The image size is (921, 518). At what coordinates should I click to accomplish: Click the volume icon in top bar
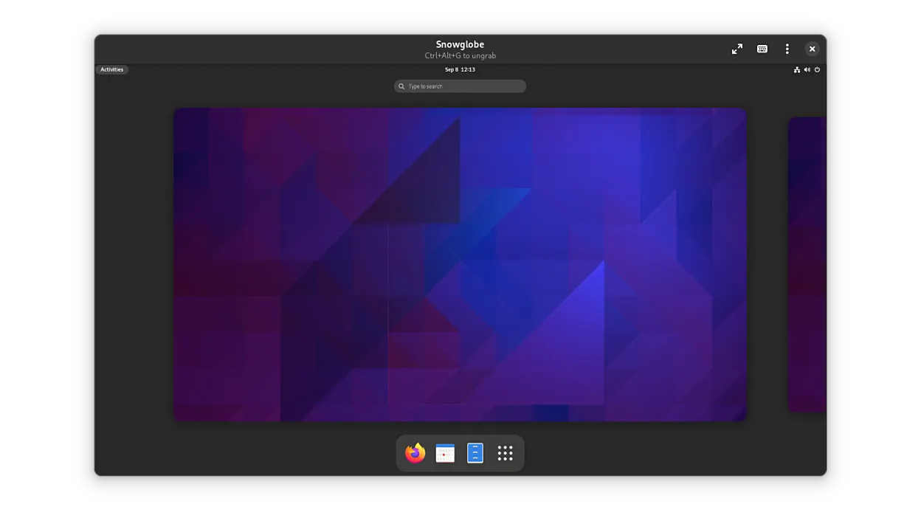click(807, 69)
